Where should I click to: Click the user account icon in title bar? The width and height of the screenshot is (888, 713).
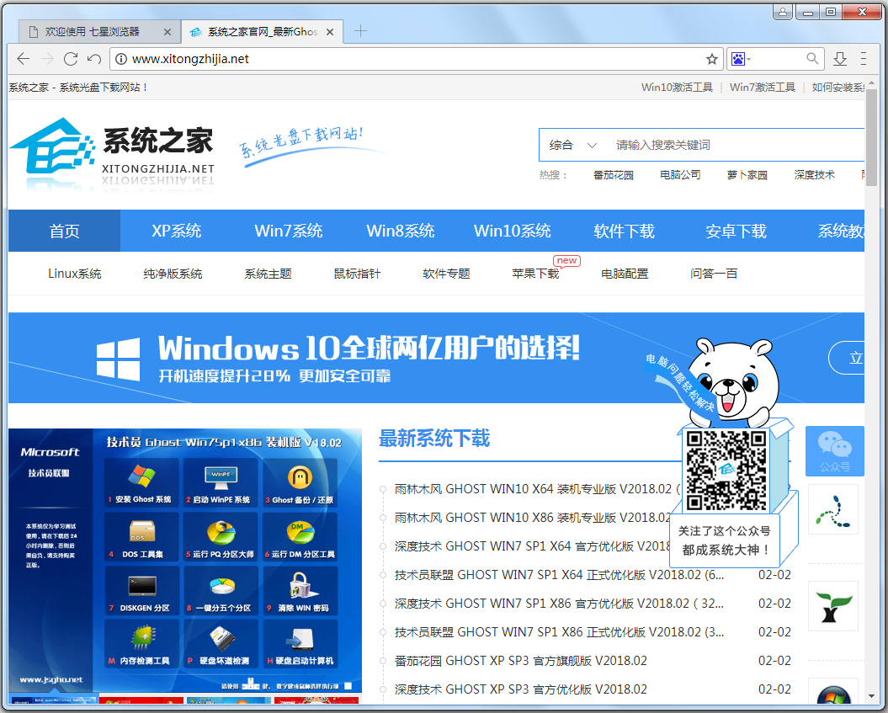click(x=782, y=11)
